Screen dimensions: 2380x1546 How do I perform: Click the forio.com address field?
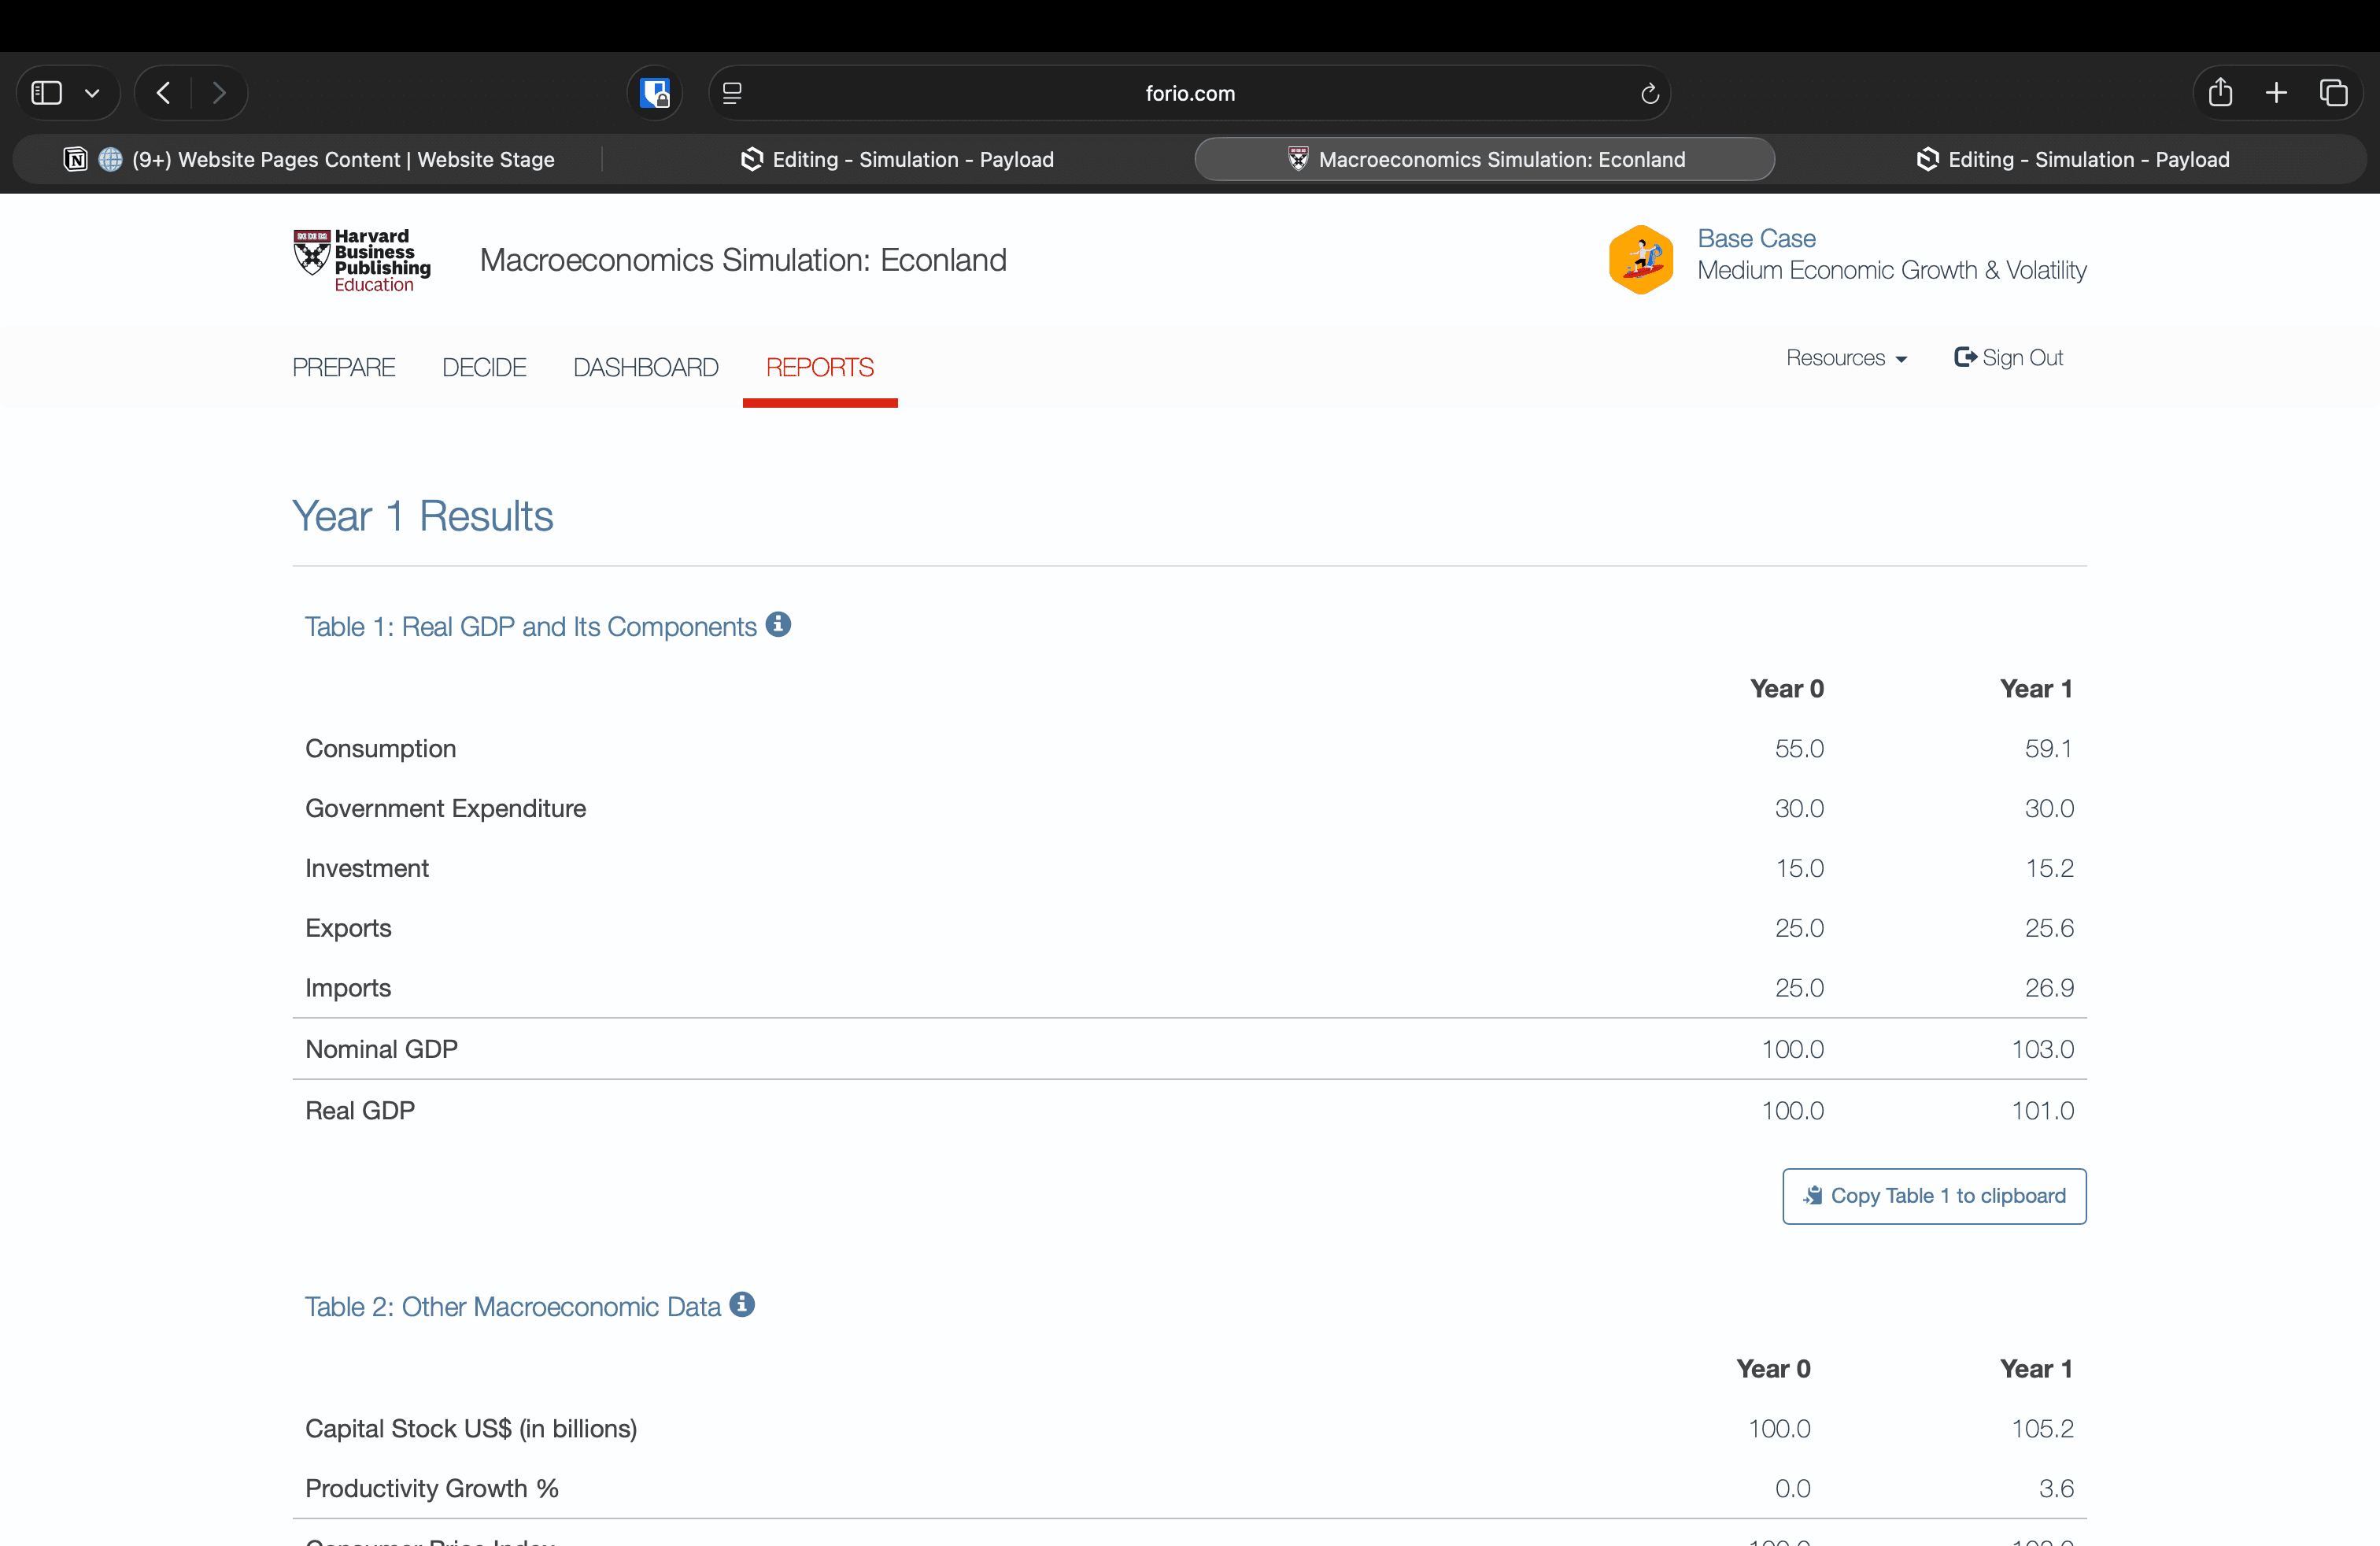pyautogui.click(x=1189, y=93)
